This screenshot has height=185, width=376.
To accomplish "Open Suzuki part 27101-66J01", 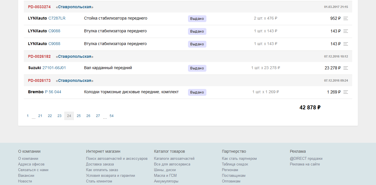I will pyautogui.click(x=54, y=68).
